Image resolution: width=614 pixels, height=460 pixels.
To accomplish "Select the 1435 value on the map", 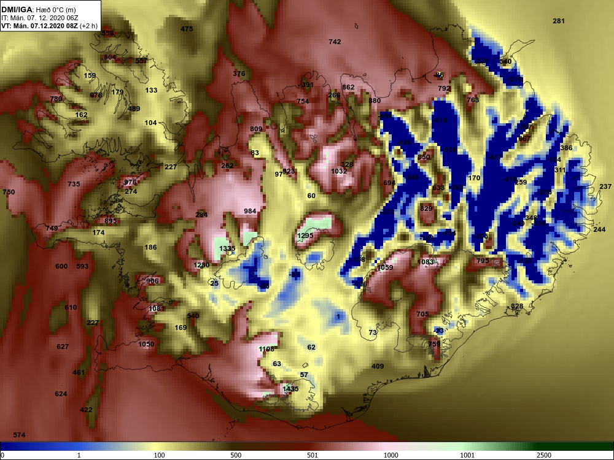I will [x=290, y=389].
